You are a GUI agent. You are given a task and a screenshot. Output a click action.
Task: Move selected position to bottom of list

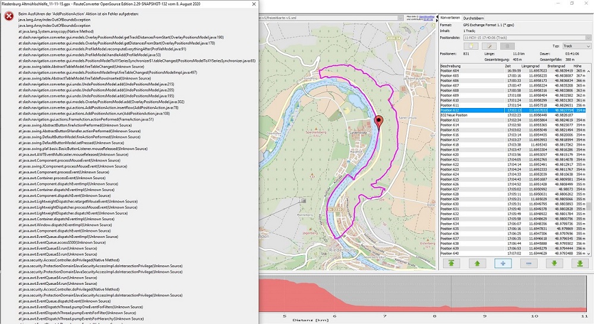(x=580, y=263)
